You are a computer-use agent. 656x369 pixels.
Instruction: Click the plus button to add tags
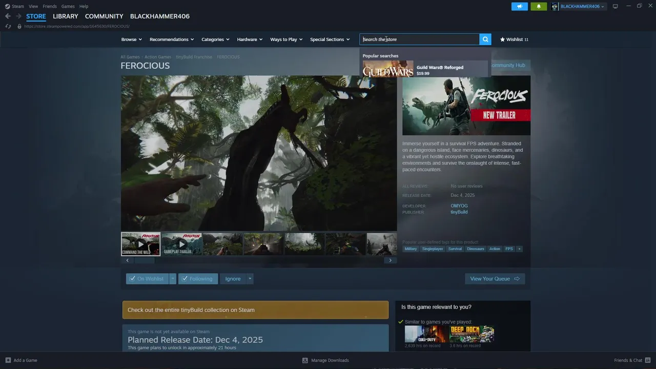519,249
